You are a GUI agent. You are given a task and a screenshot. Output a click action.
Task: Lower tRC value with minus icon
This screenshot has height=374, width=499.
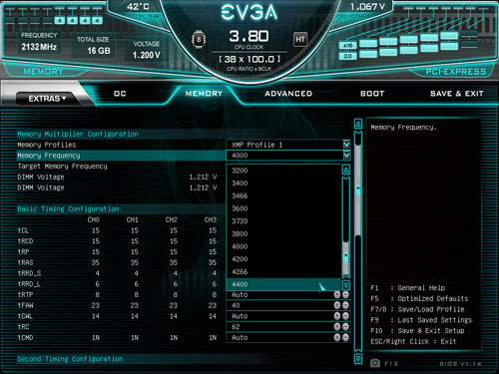345,327
